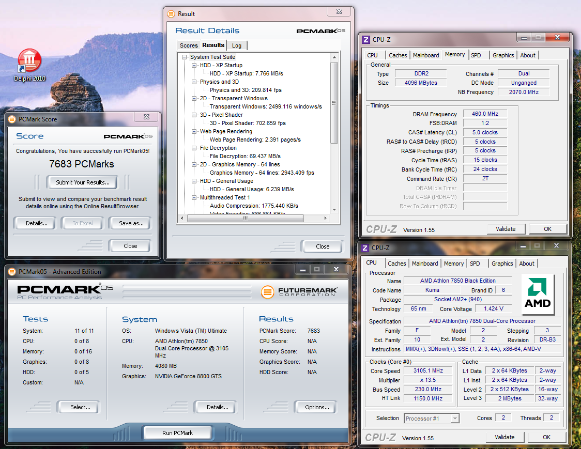The height and width of the screenshot is (449, 581).
Task: Collapse the HDD - XP Startup node
Action: (194, 65)
